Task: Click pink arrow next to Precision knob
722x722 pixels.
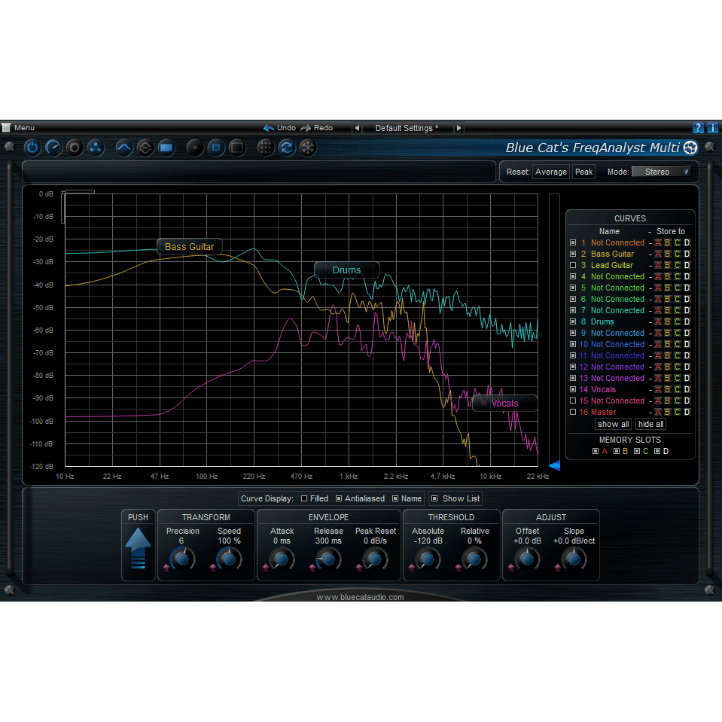Action: tap(166, 568)
